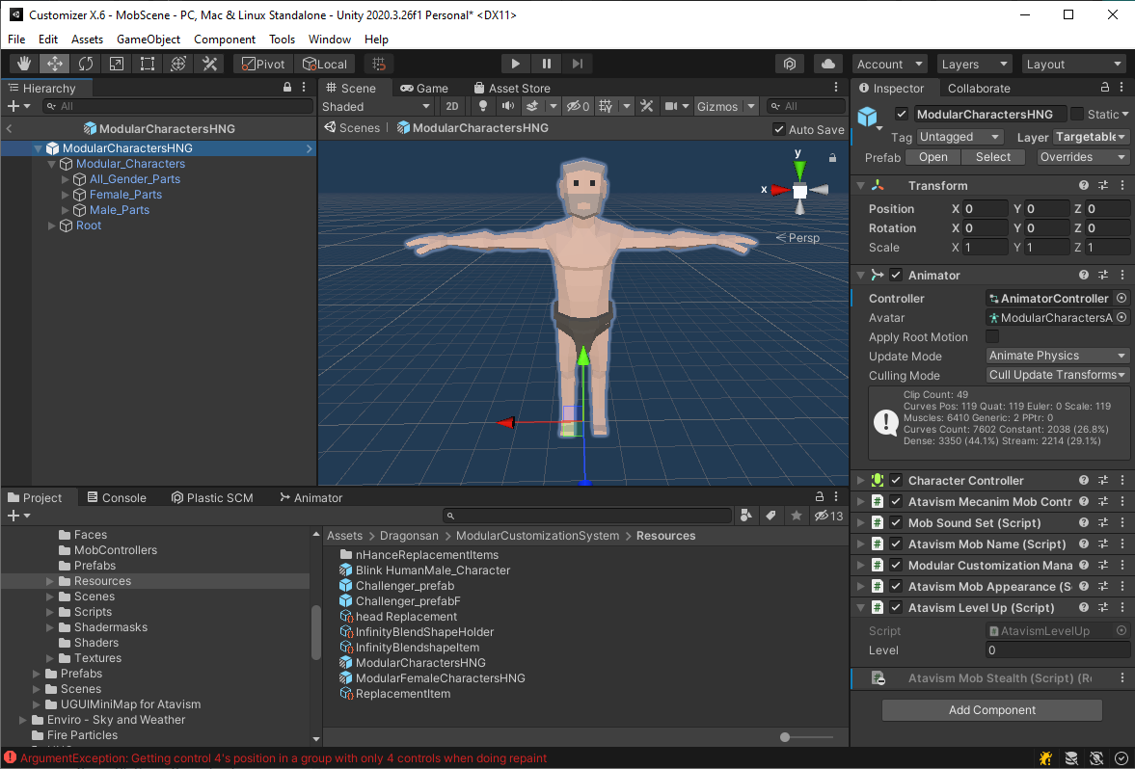Select the Hand tool
The width and height of the screenshot is (1135, 769).
23,63
